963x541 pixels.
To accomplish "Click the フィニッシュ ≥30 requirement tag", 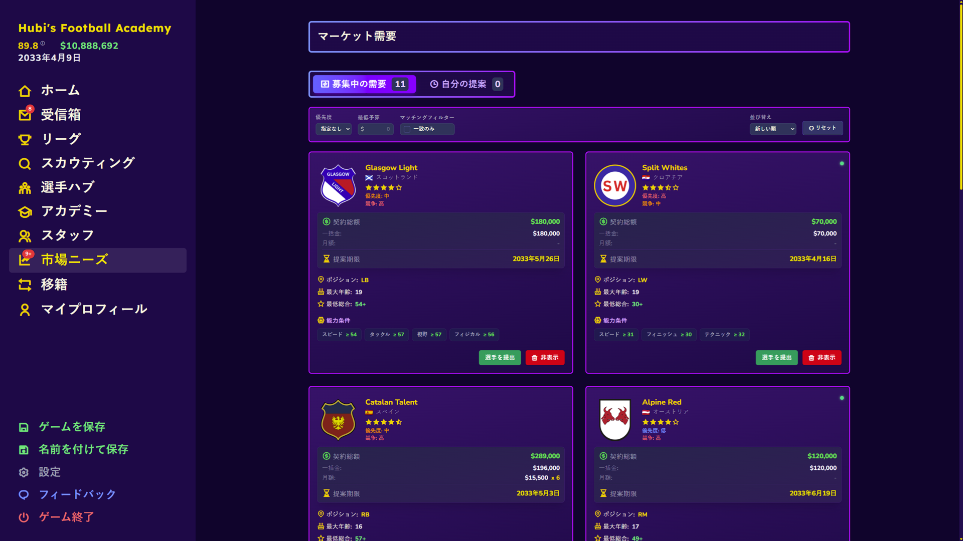I will point(669,335).
